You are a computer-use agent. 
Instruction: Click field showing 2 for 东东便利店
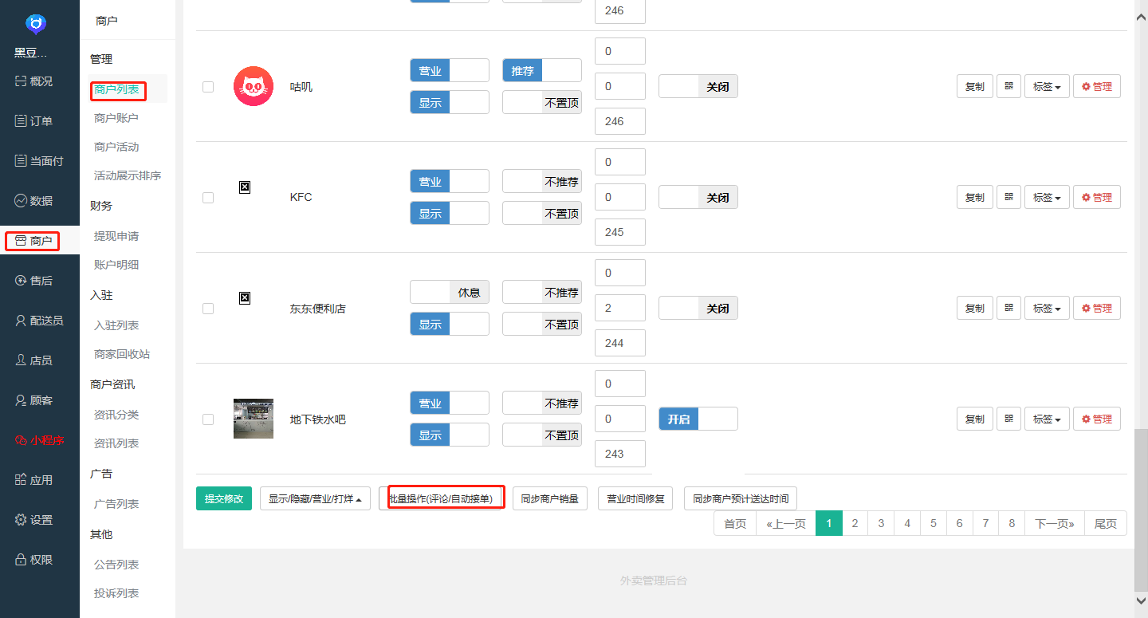[620, 308]
